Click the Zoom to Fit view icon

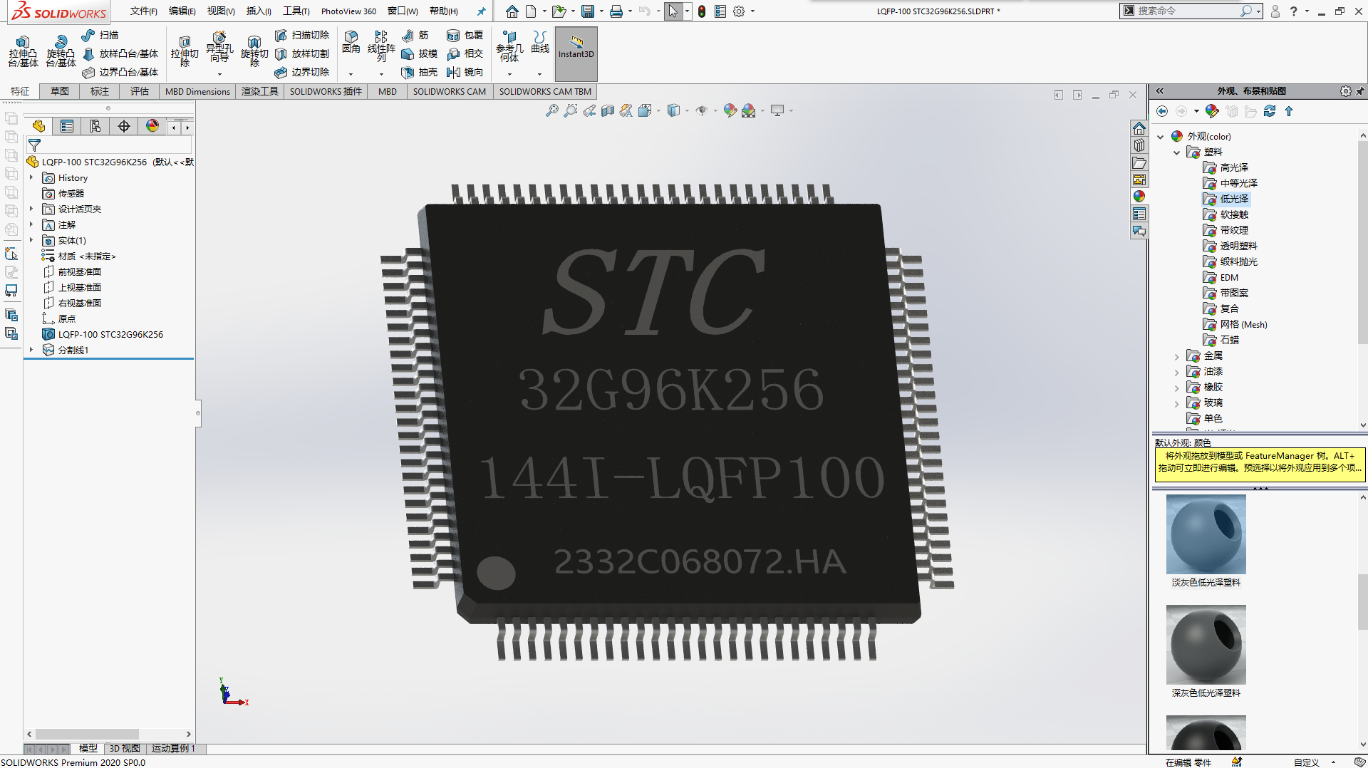pyautogui.click(x=551, y=110)
